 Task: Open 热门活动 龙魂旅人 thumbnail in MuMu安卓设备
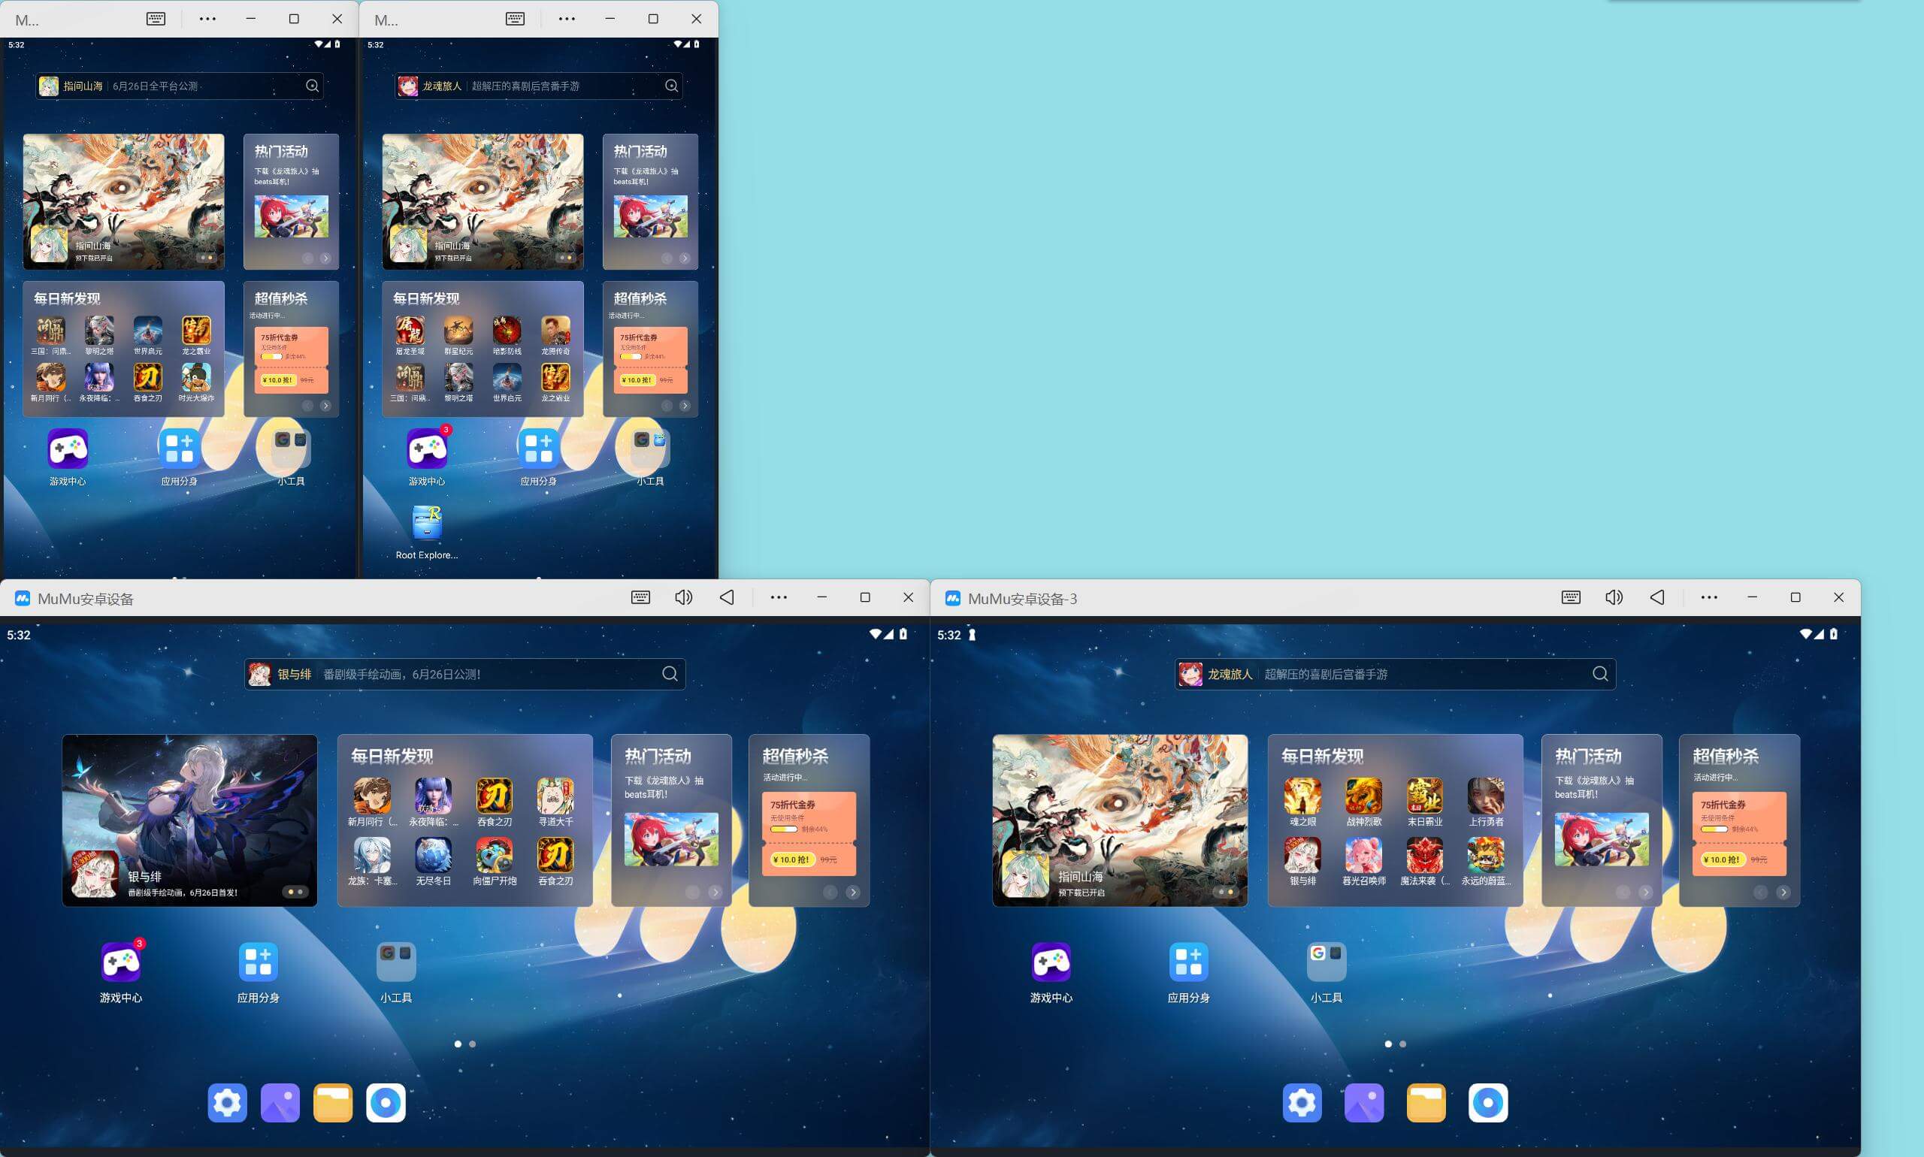coord(670,839)
